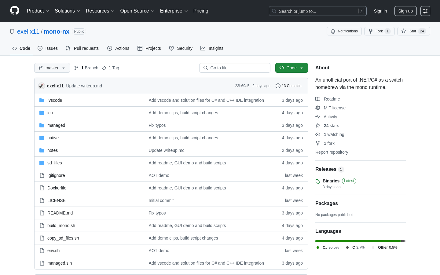
Task: Click the Sign up button
Action: pos(405,11)
